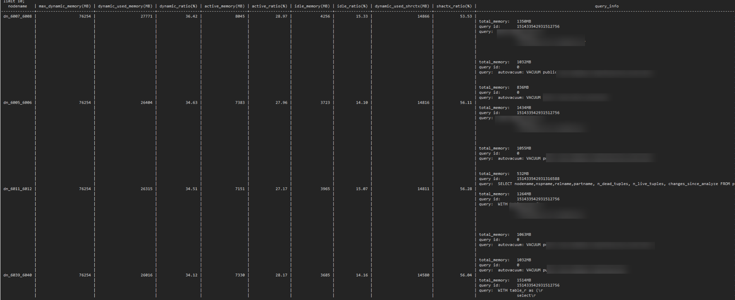This screenshot has height=300, width=735.
Task: Select idle ratio value 14.10
Action: coord(362,103)
